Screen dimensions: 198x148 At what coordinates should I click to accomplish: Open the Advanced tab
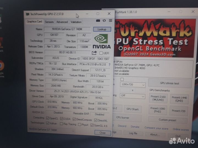62,22
